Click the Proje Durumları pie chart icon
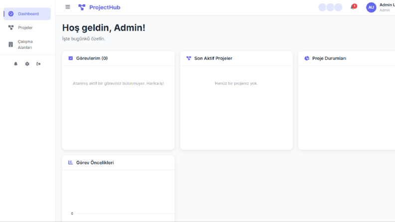 pos(306,58)
